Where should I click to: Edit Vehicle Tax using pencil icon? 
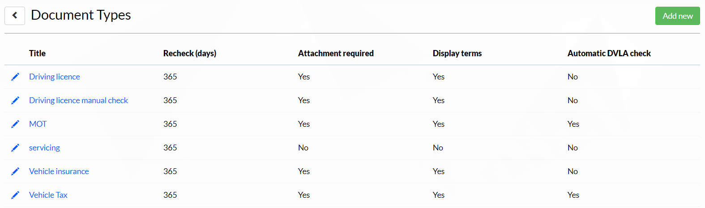[15, 195]
